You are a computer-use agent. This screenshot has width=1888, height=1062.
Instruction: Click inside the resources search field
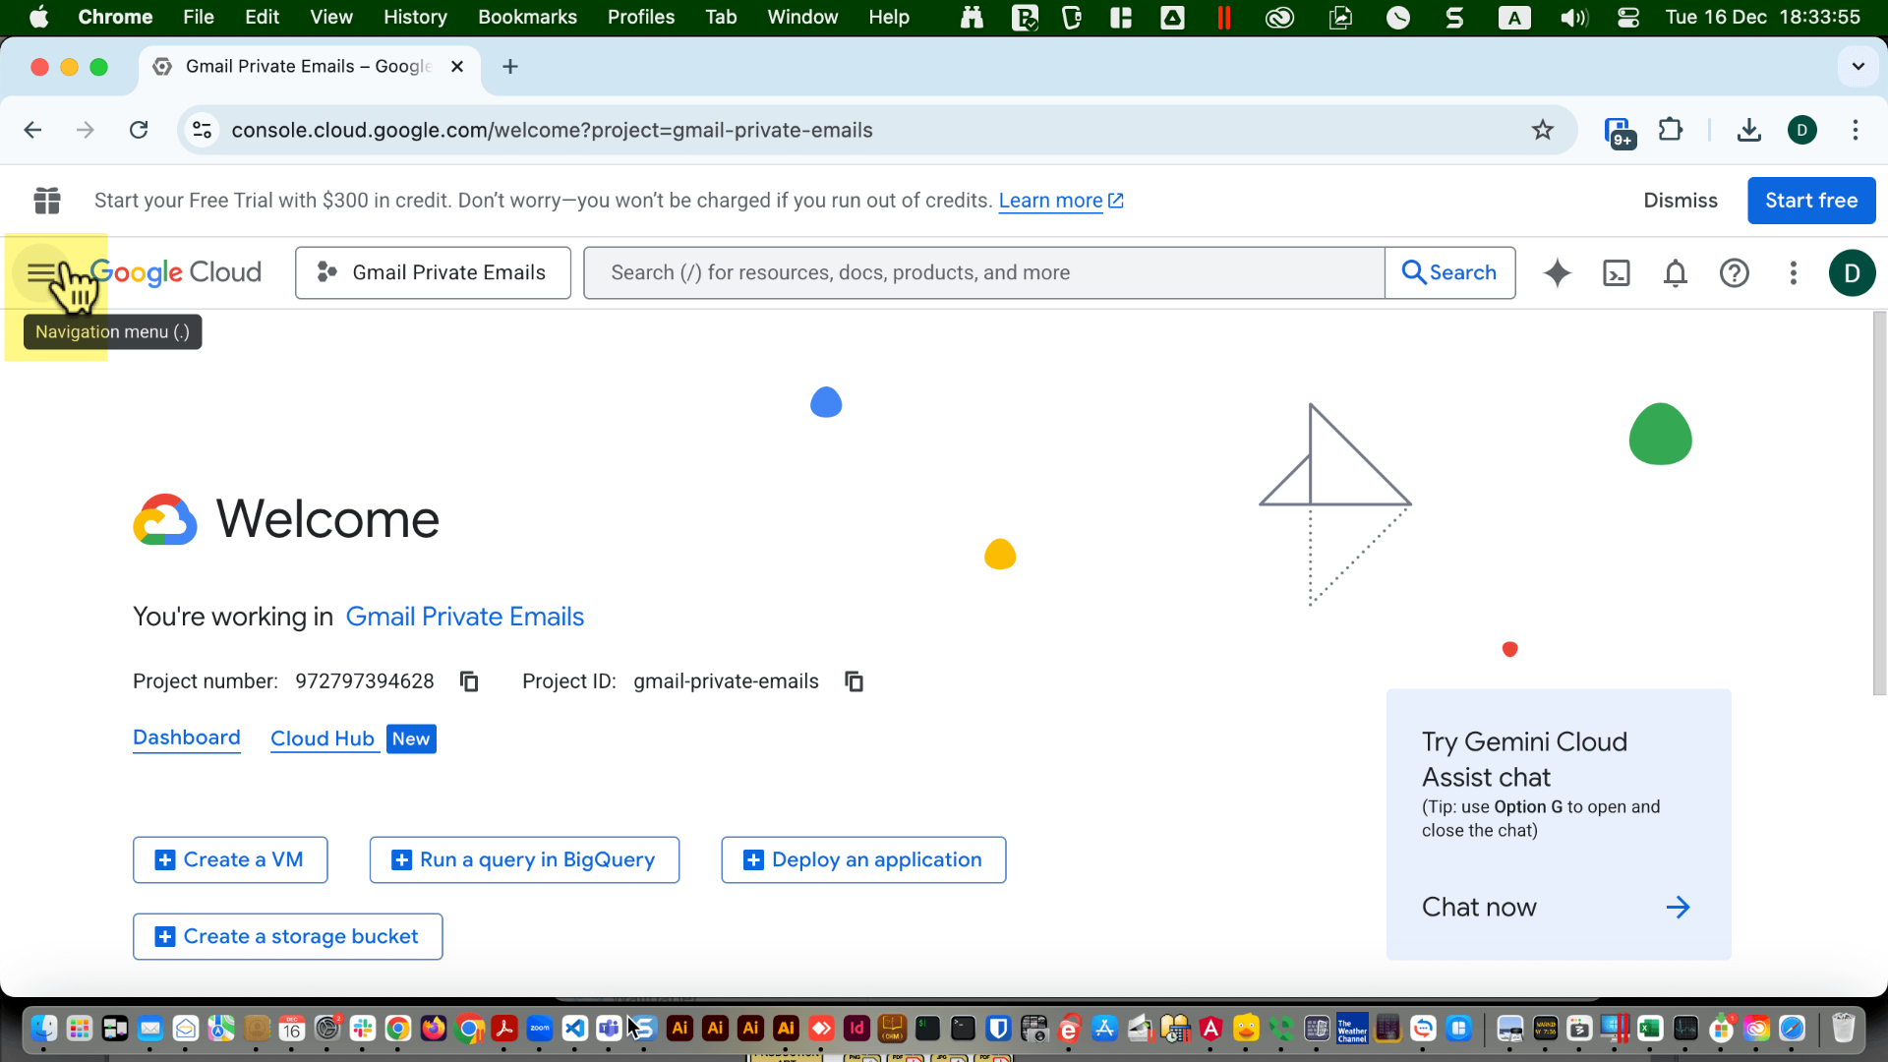coord(983,272)
